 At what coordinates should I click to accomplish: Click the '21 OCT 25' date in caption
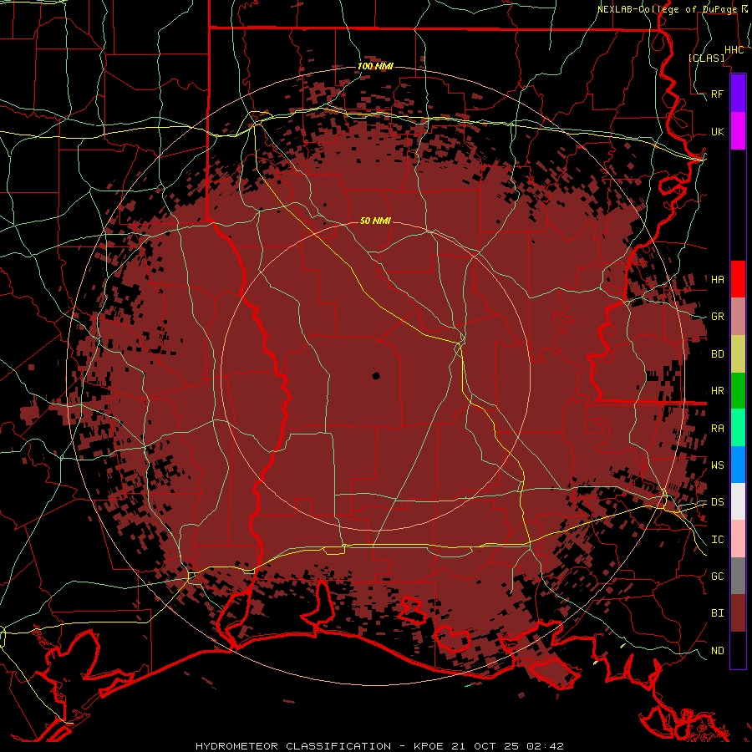pos(485,746)
